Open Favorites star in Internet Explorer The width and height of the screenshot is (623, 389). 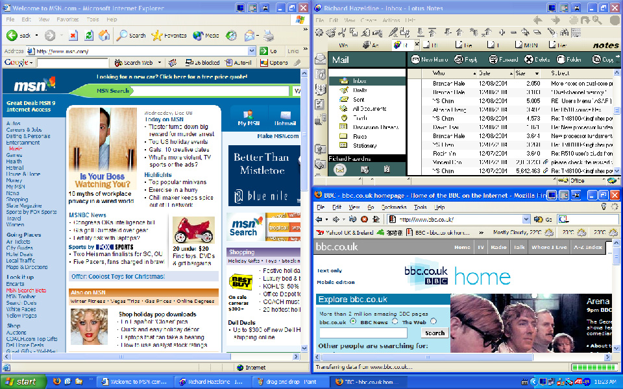click(157, 36)
